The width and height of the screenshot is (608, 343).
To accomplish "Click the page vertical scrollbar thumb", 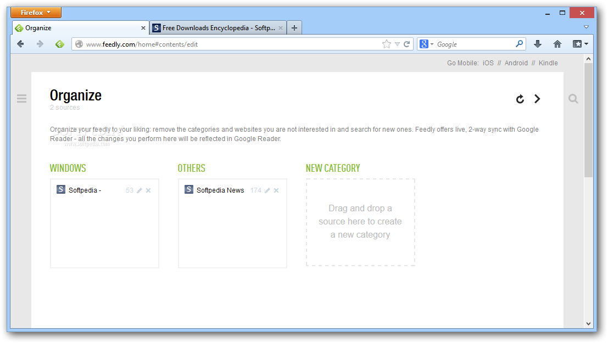I will pos(588,120).
